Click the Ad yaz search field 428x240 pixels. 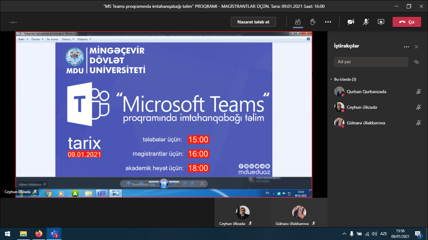tap(371, 62)
